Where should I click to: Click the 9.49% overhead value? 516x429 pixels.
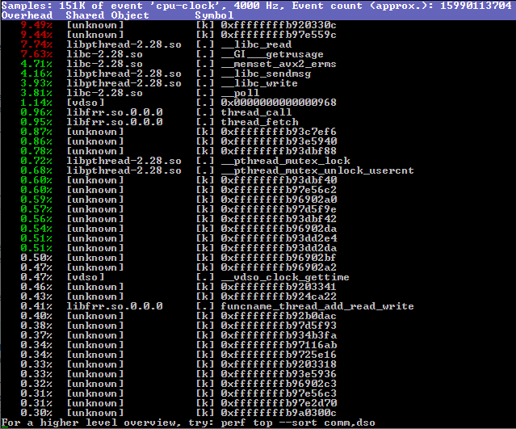click(x=36, y=25)
